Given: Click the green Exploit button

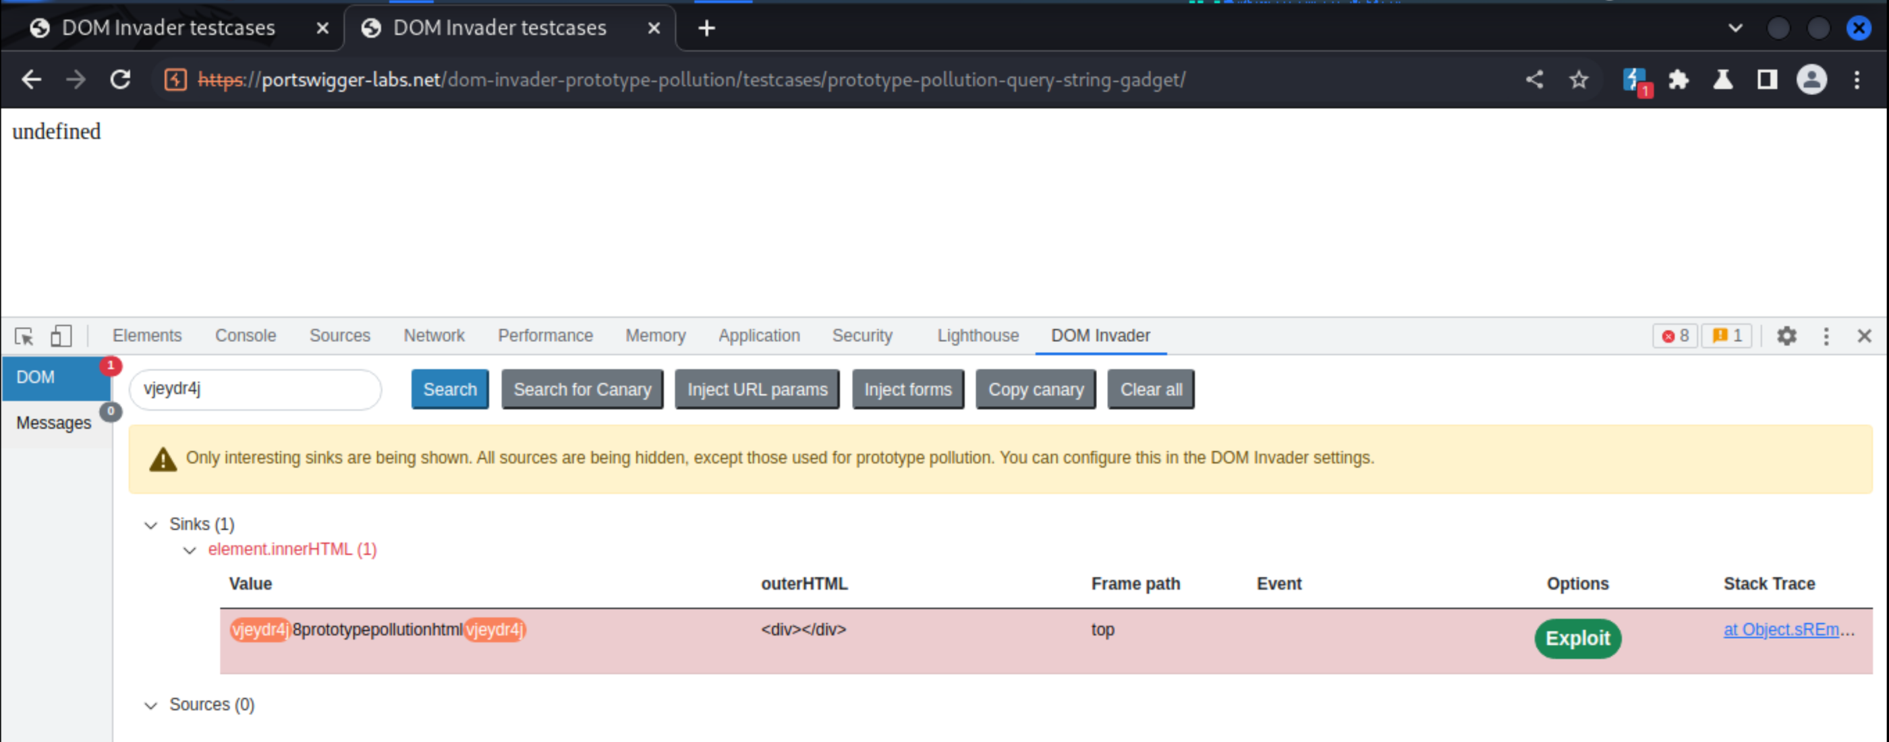Looking at the screenshot, I should 1577,639.
